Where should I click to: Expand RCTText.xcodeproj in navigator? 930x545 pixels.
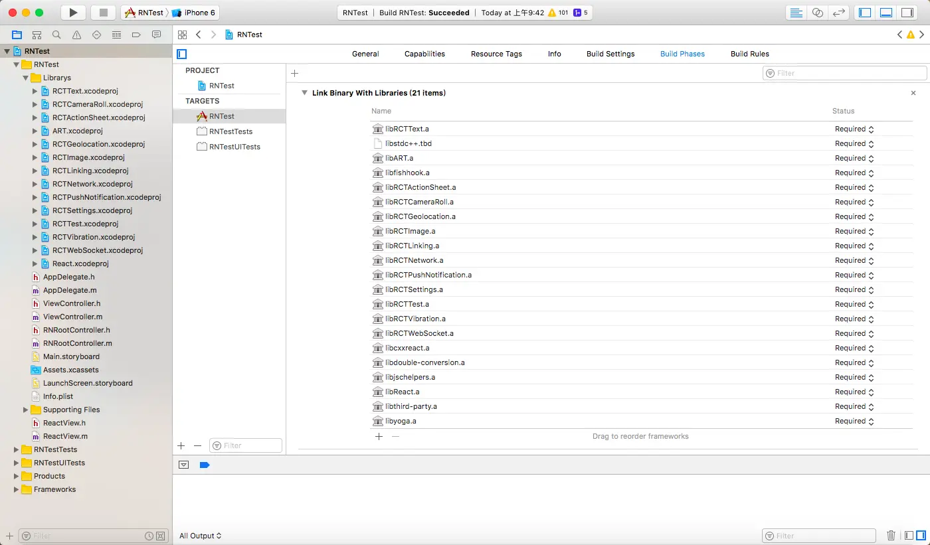click(35, 91)
